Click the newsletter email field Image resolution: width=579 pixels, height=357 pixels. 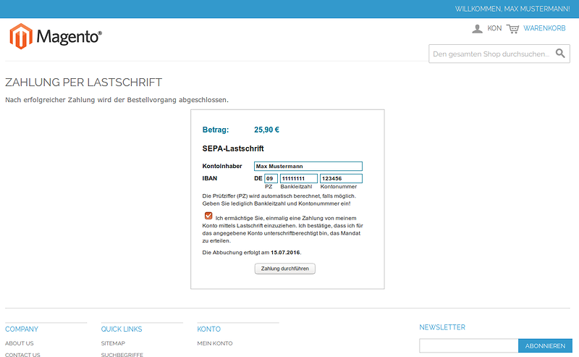[468, 346]
